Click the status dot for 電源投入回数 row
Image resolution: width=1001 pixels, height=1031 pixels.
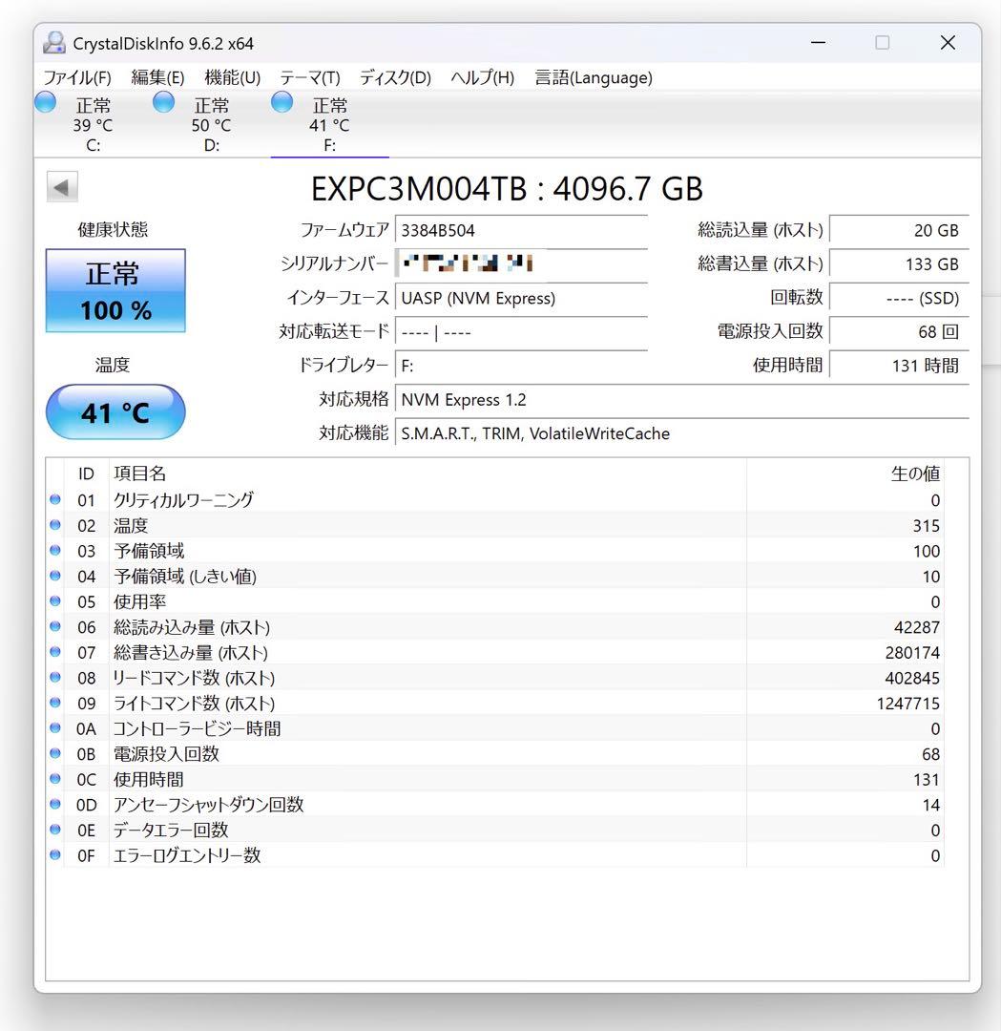(54, 753)
